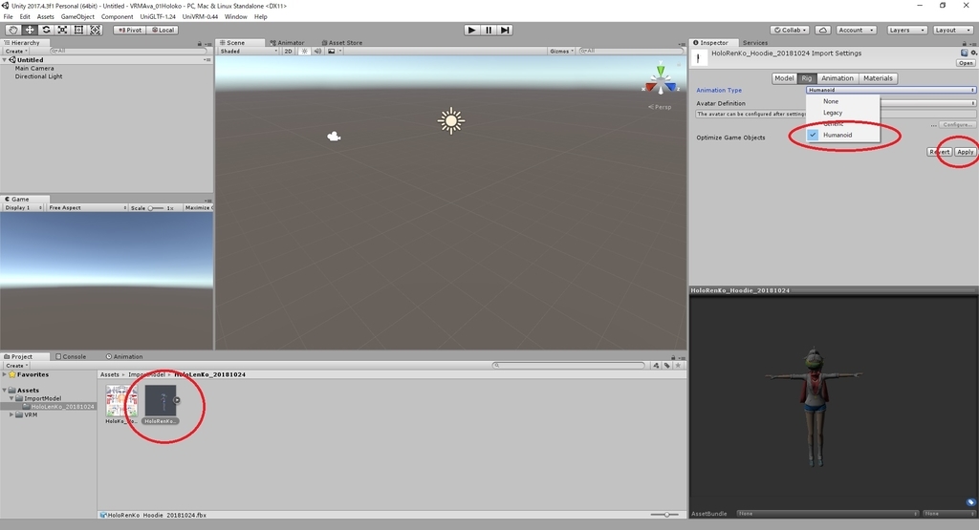Screen dimensions: 979x530
Task: Open the Component menu
Action: (117, 17)
